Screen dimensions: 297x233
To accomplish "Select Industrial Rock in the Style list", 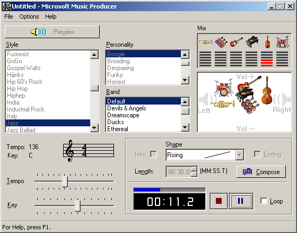I will point(48,109).
